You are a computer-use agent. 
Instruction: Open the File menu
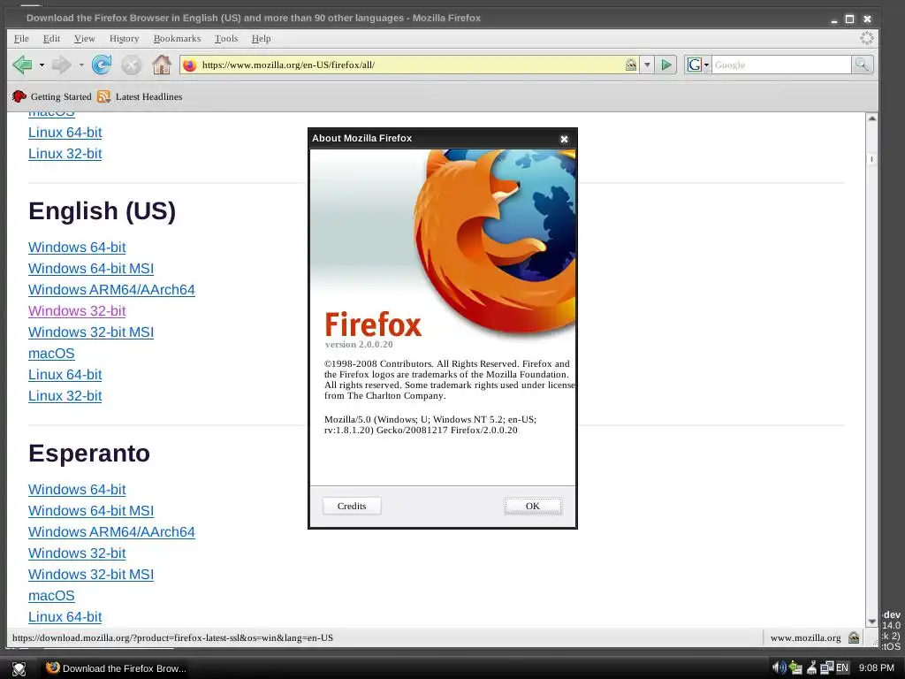[x=21, y=39]
